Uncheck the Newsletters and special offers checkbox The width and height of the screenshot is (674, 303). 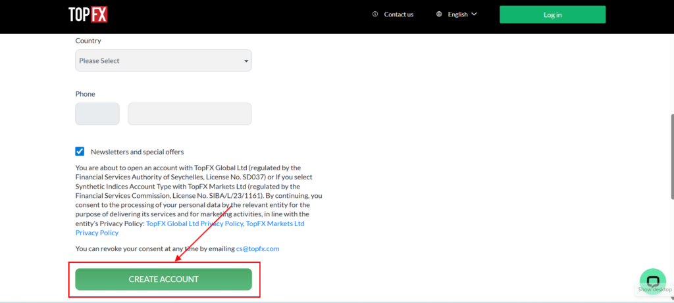[80, 151]
